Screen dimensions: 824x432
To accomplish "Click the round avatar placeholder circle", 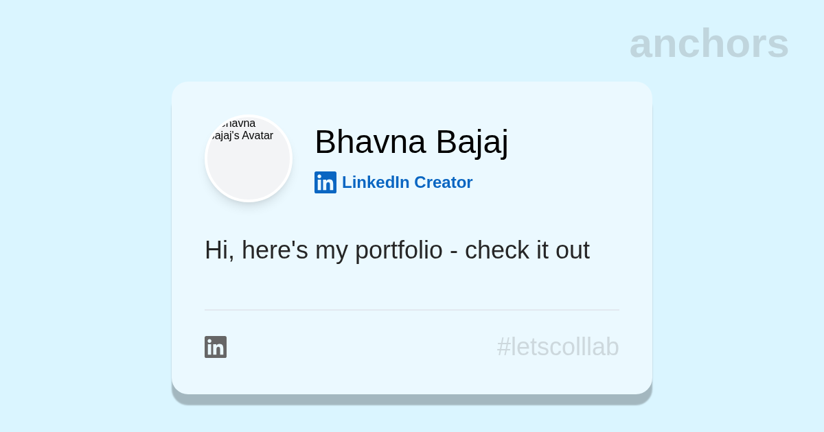I will (x=249, y=165).
